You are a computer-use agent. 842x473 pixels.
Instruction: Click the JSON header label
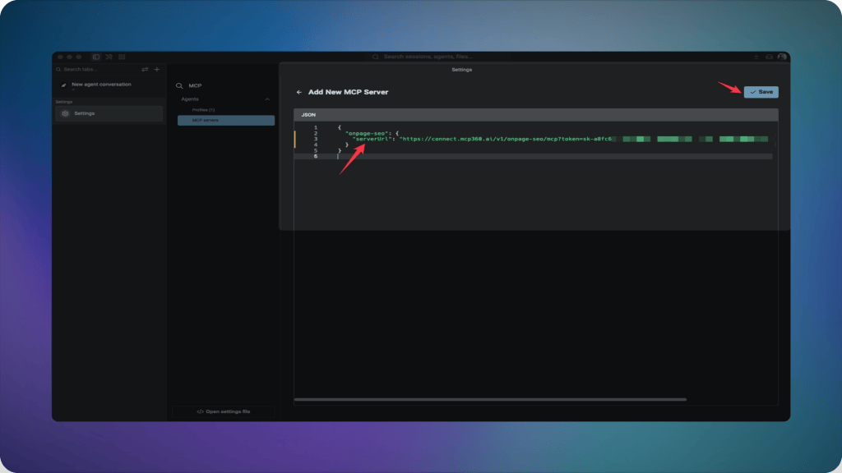pyautogui.click(x=308, y=115)
